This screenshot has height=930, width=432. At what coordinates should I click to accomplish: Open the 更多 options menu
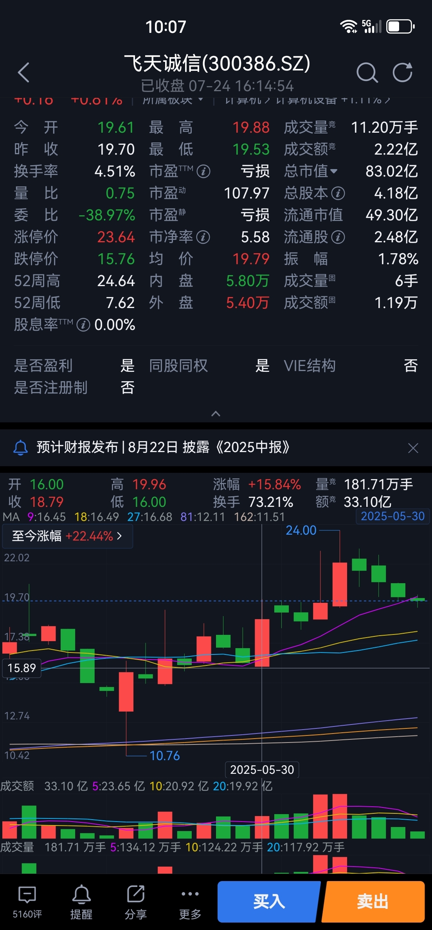(x=190, y=903)
